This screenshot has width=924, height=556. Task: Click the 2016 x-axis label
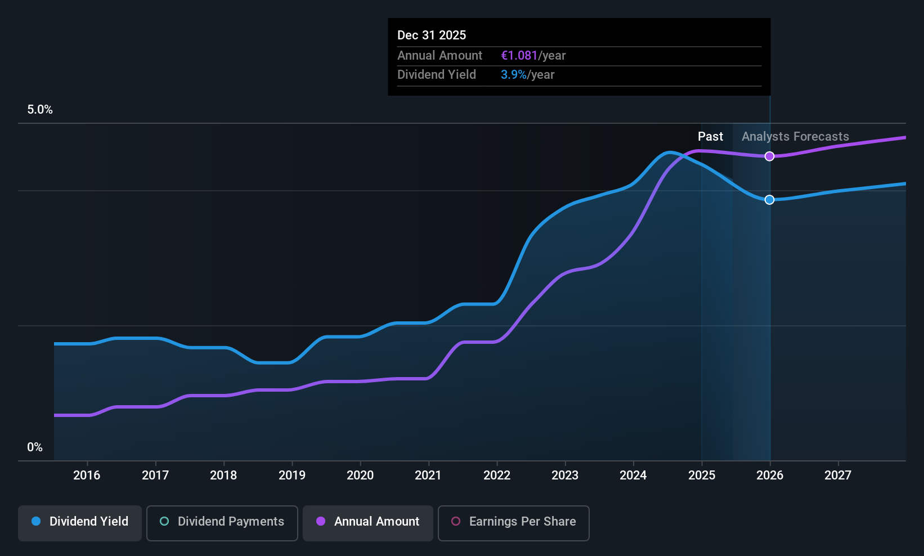click(x=87, y=476)
